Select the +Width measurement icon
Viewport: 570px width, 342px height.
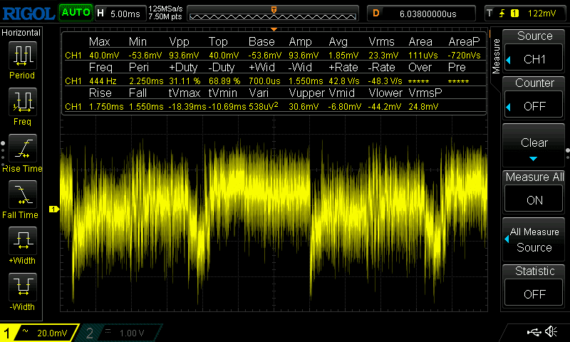(24, 241)
